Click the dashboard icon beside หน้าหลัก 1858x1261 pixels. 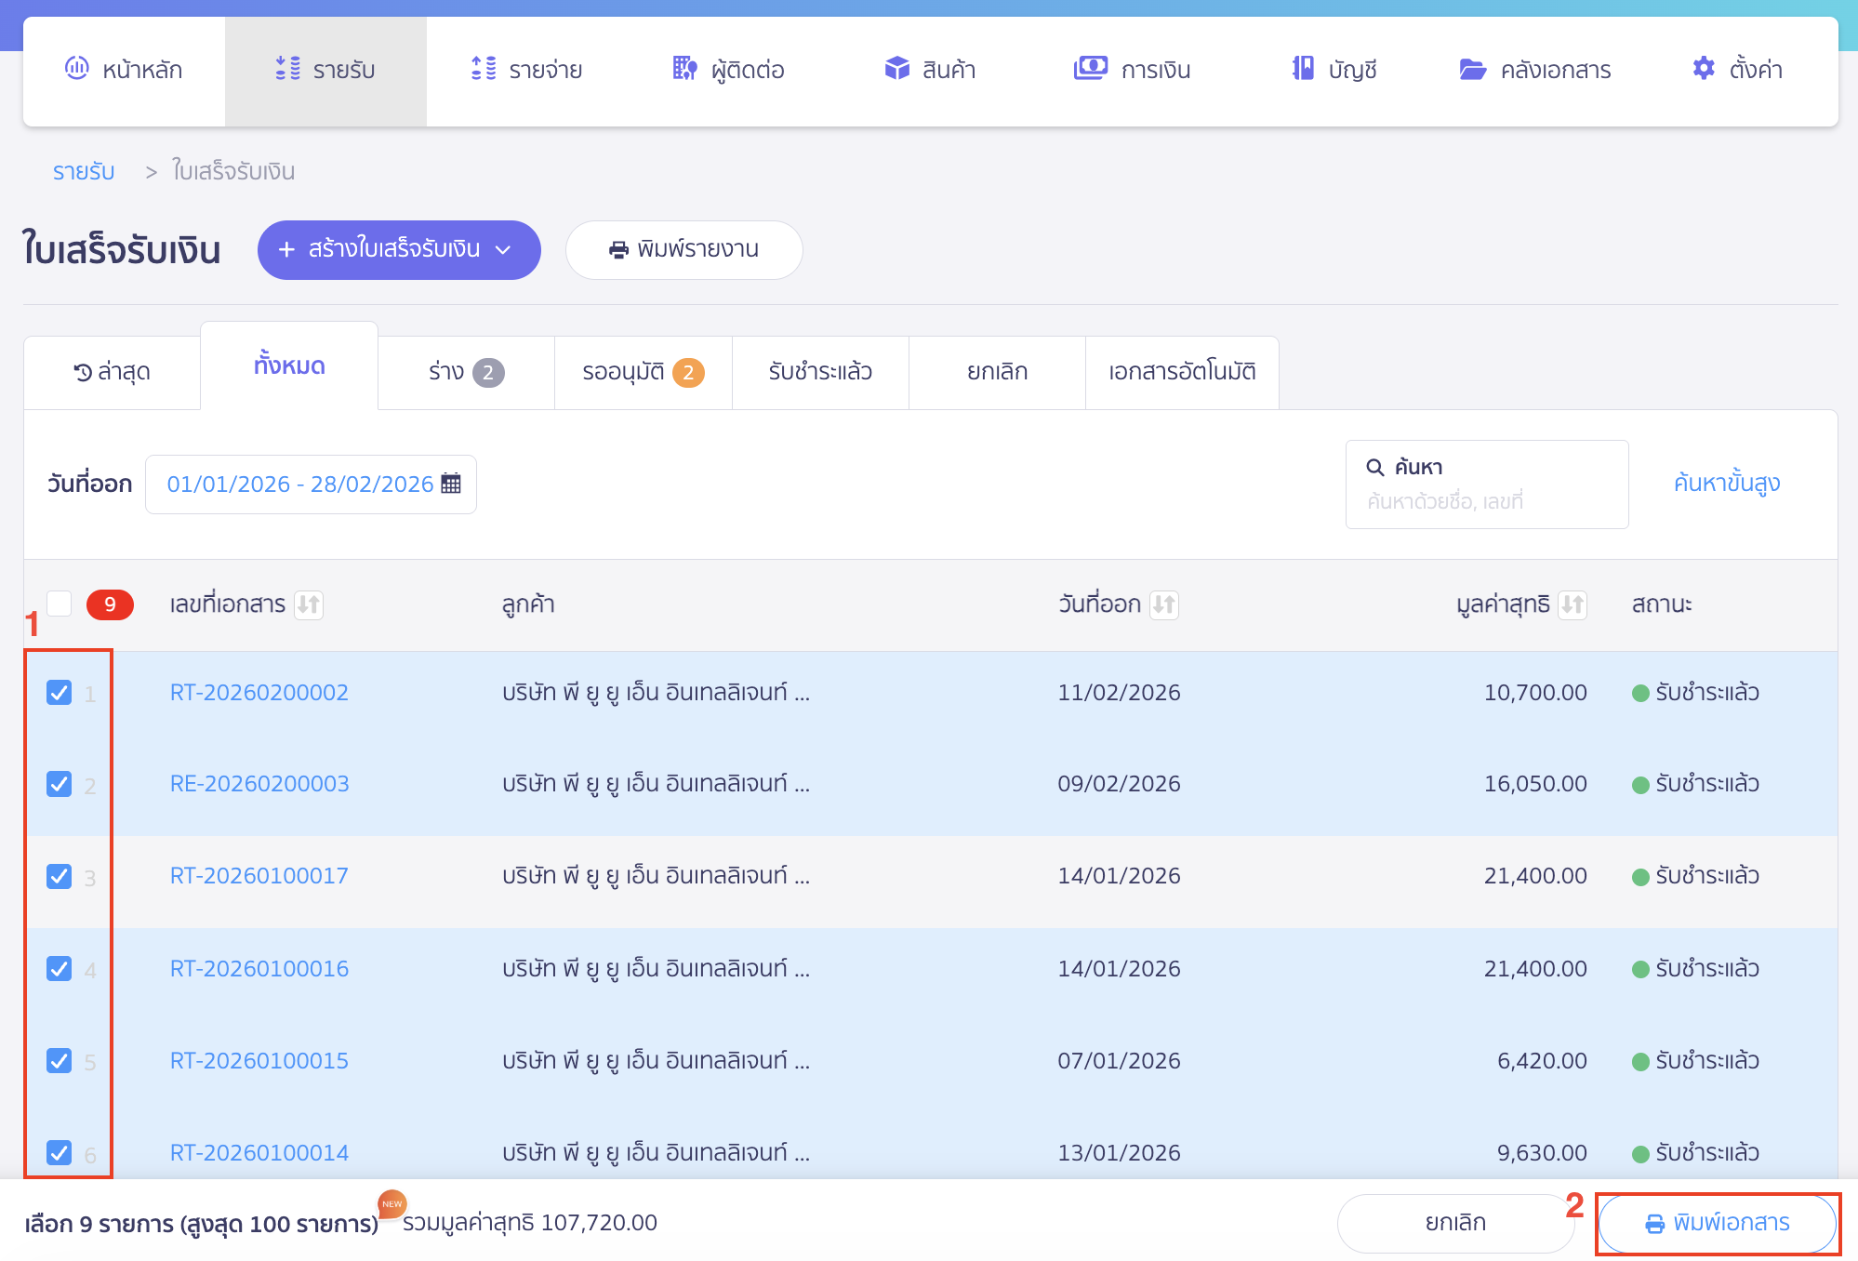[76, 68]
